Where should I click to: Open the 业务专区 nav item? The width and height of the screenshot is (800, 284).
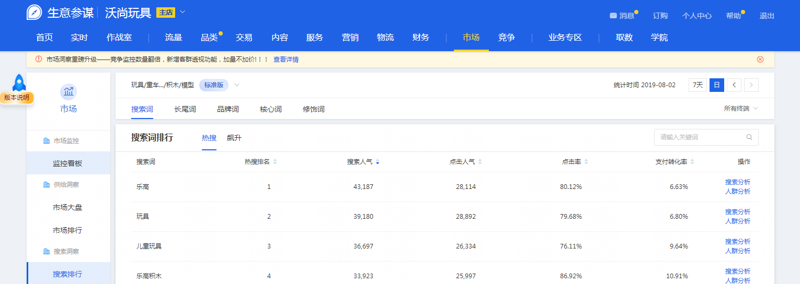pyautogui.click(x=565, y=38)
